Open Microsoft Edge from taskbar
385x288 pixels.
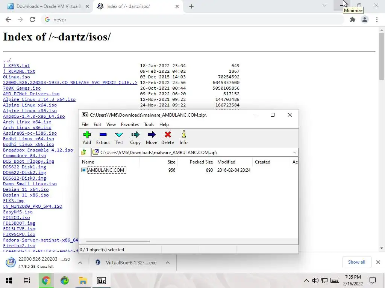tap(65, 280)
